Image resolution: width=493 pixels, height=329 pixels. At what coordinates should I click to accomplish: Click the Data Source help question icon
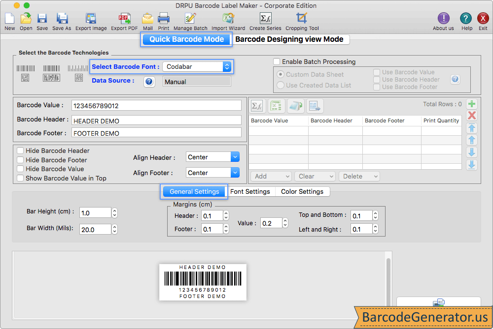click(149, 82)
